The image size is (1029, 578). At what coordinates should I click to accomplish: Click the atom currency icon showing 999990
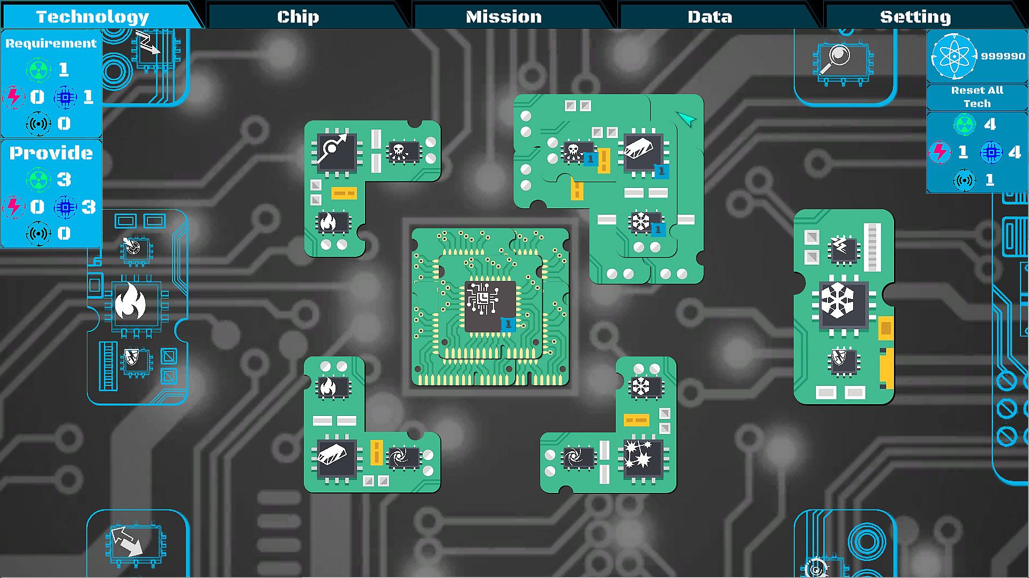(x=955, y=56)
